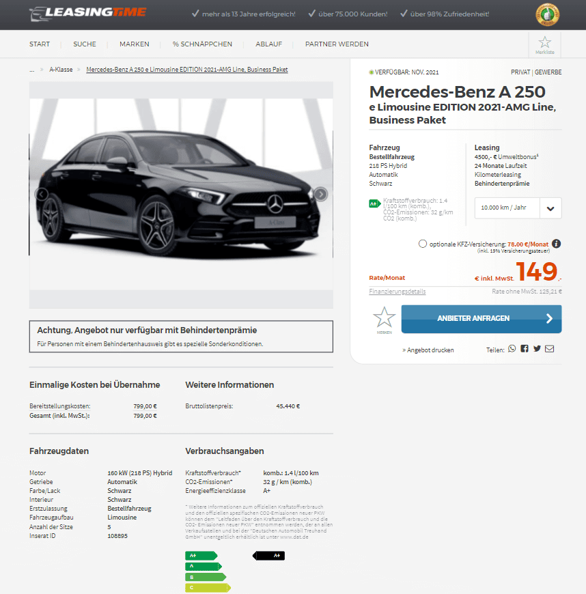Select the optional KFZ-Versicherung radio button
586x594 pixels.
pyautogui.click(x=423, y=244)
